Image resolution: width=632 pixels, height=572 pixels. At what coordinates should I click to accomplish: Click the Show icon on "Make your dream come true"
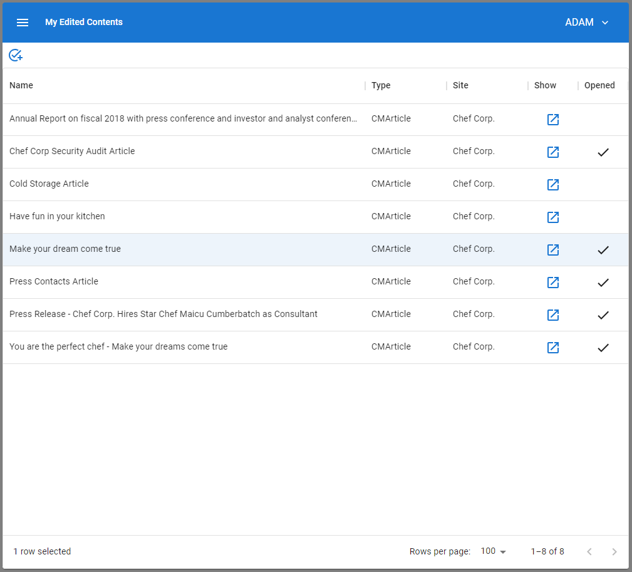(553, 249)
